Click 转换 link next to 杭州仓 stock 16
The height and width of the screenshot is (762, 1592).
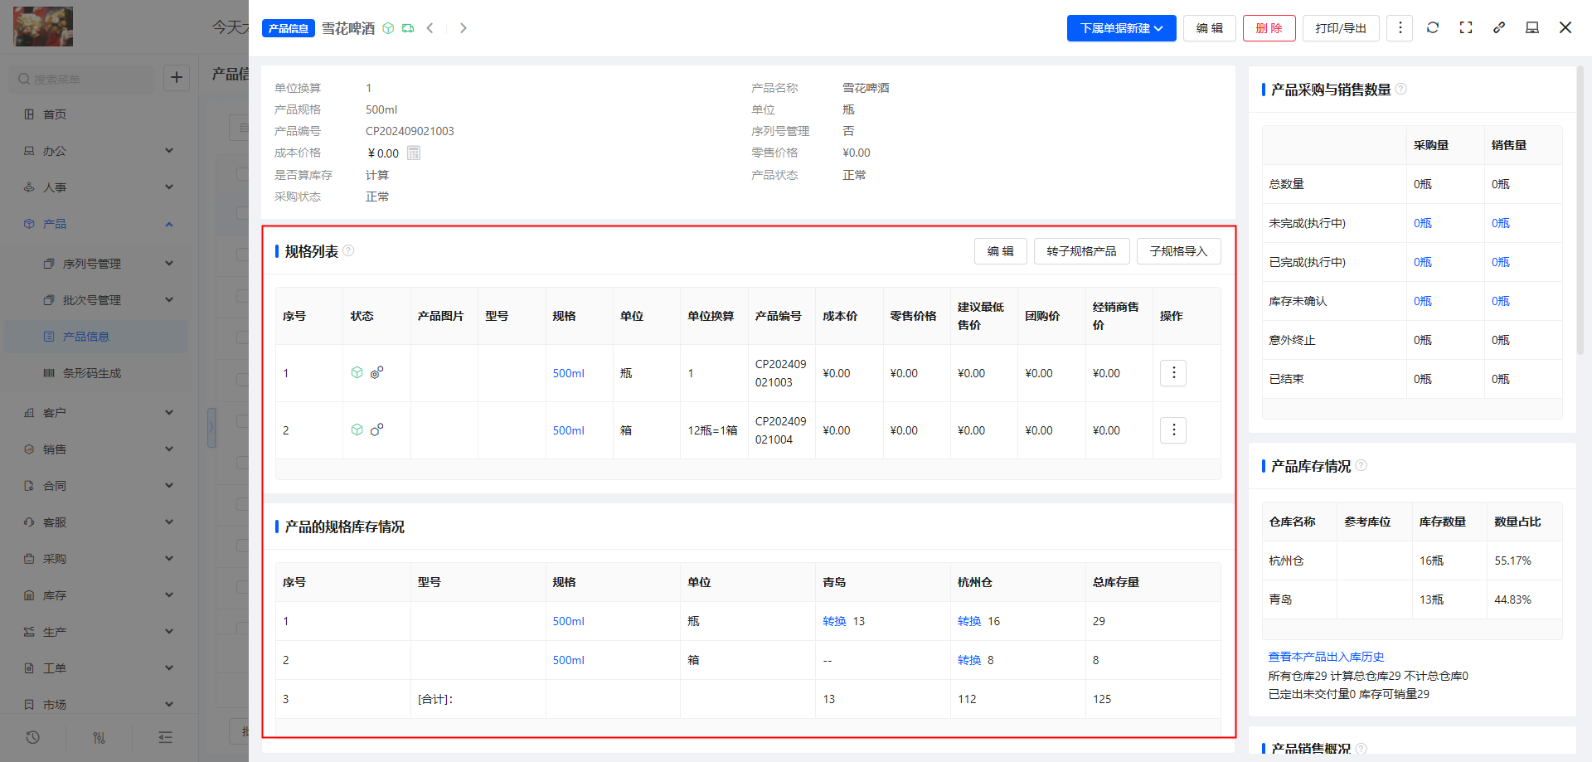pos(969,621)
